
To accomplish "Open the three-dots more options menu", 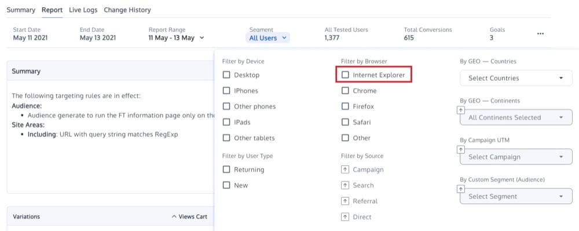I will [540, 33].
